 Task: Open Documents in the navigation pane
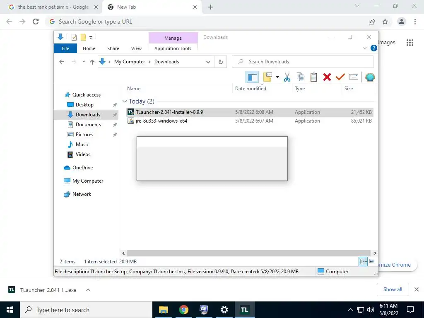pos(88,125)
